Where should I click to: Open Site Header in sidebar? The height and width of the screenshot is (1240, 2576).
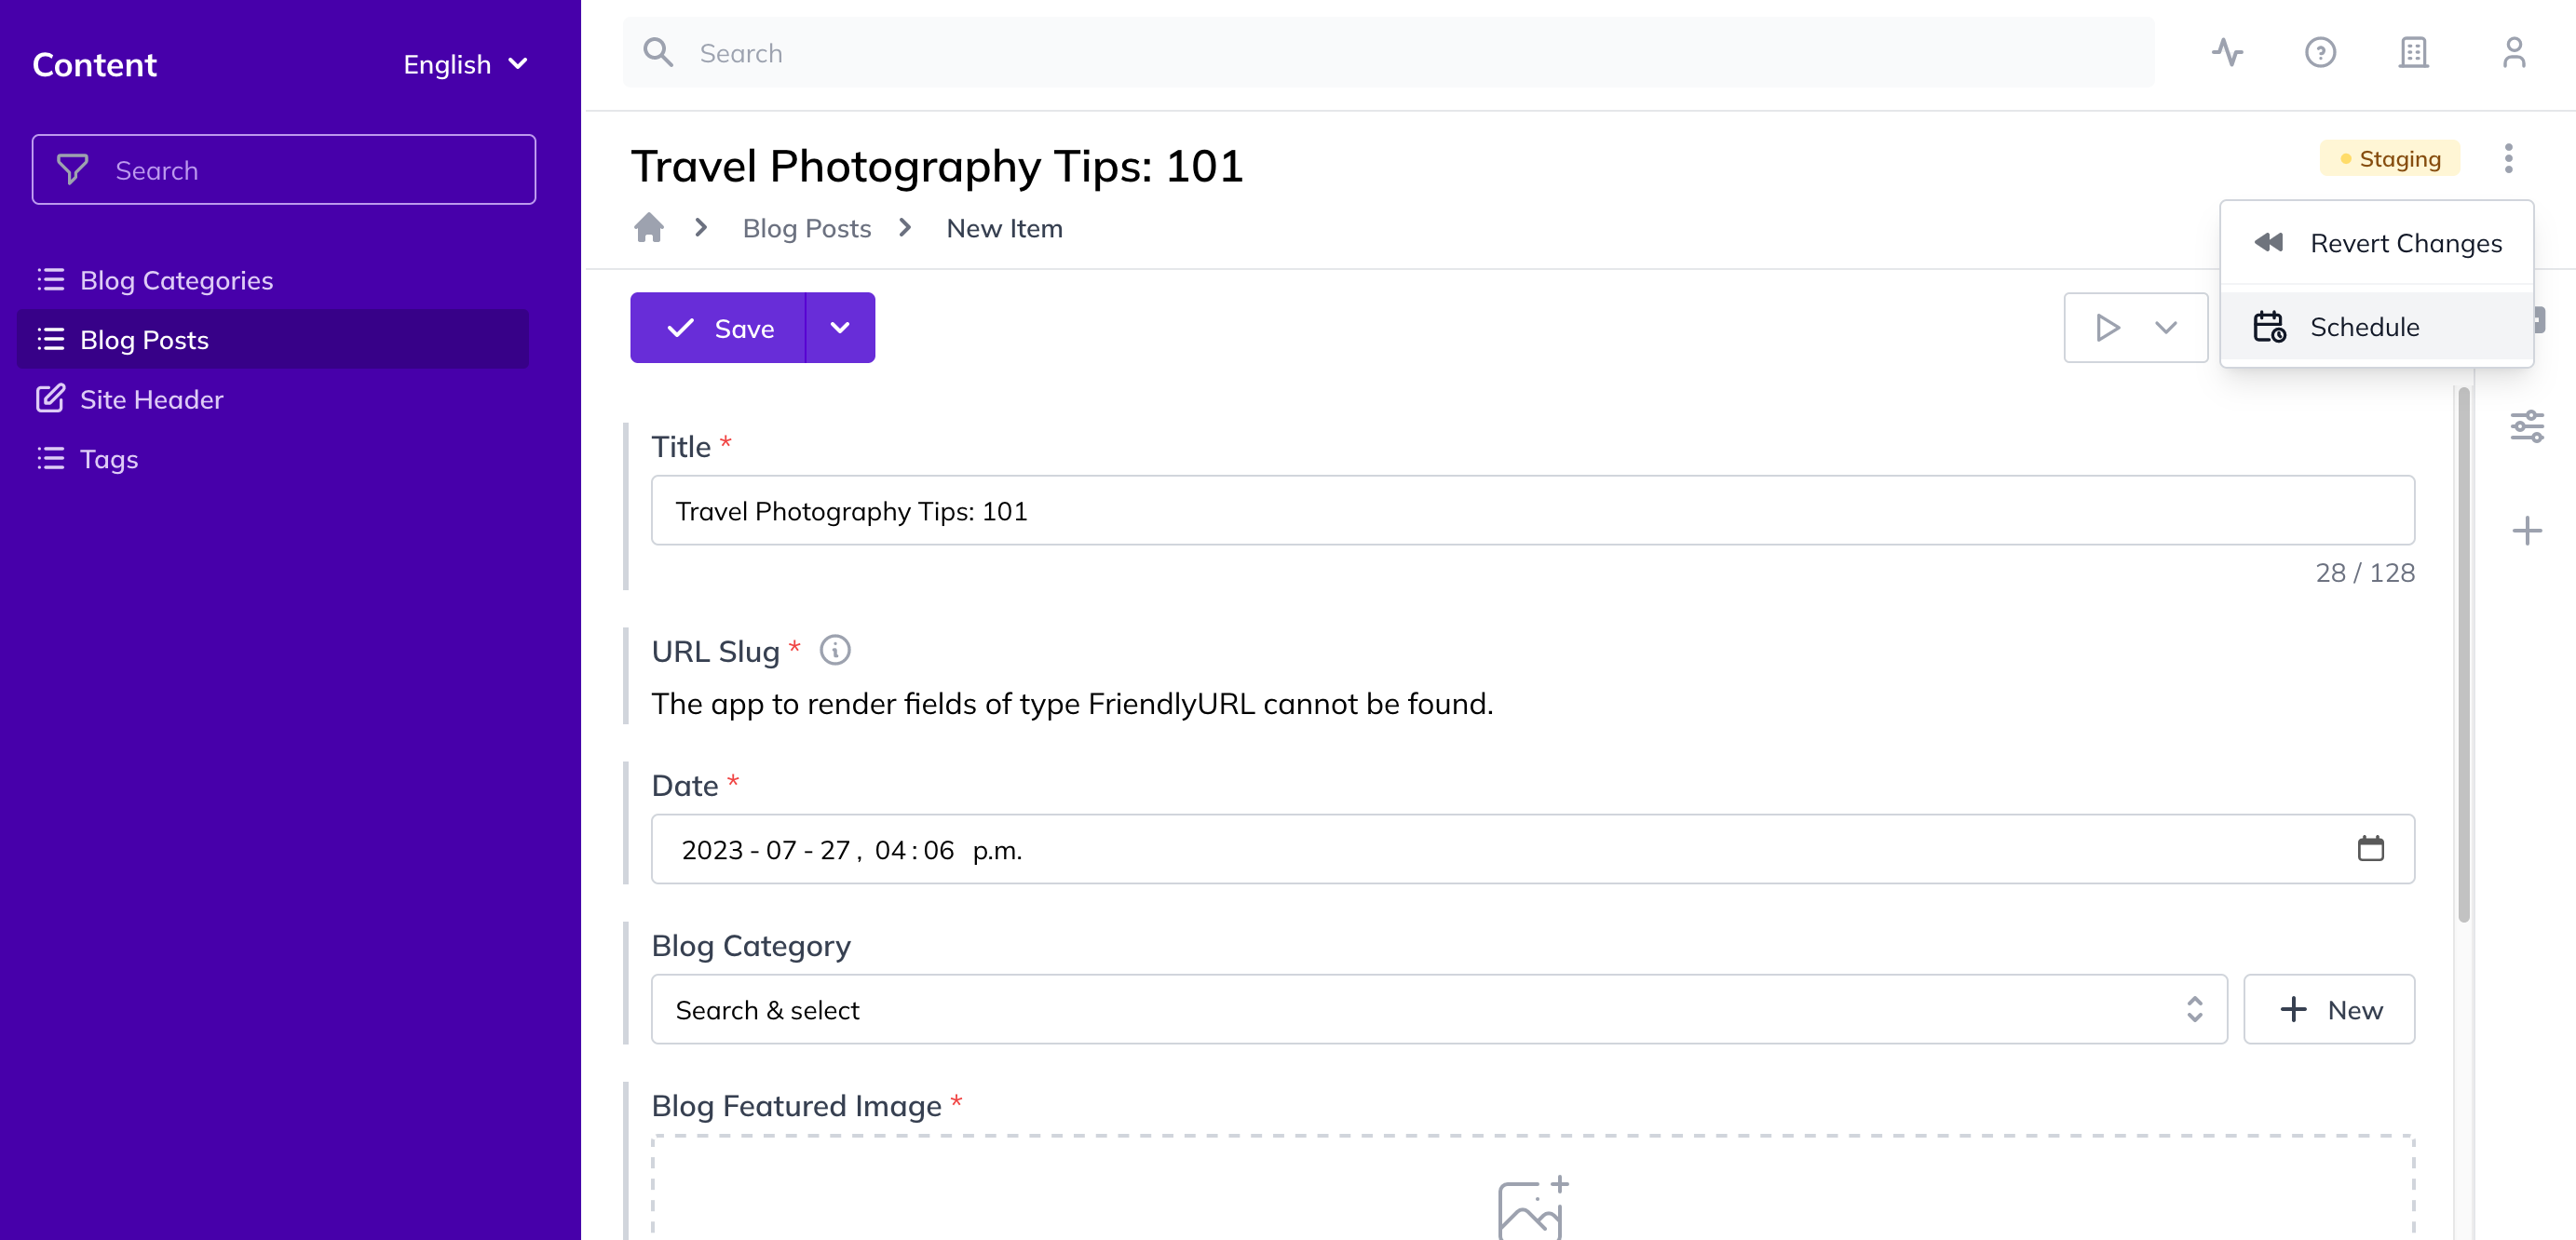point(273,398)
